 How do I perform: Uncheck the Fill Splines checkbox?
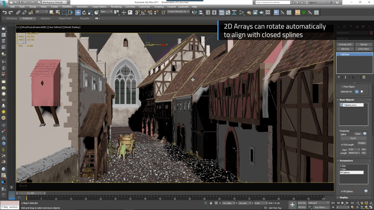point(342,191)
